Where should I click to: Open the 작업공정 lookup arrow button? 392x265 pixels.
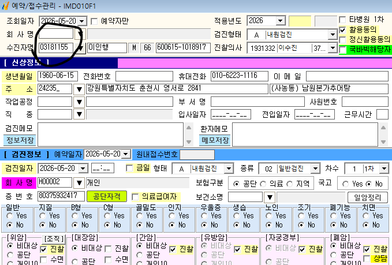[79, 102]
